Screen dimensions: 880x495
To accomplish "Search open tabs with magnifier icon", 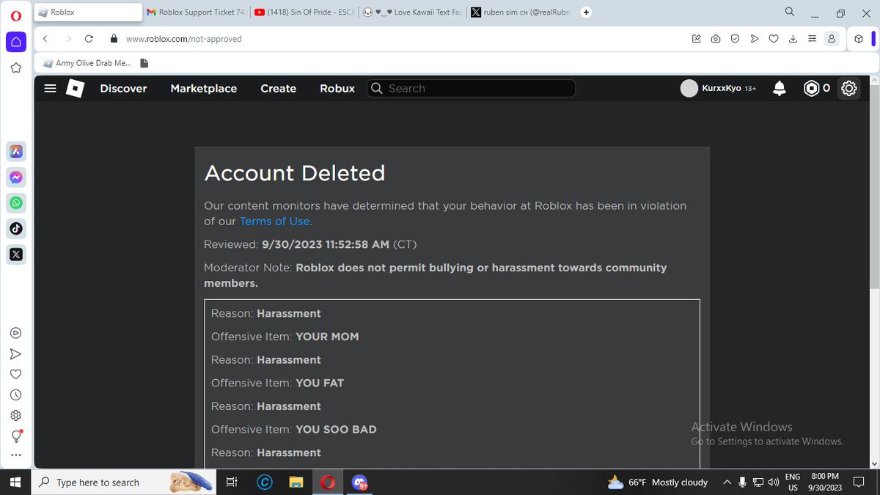I will (x=790, y=12).
